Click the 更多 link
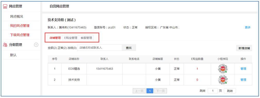Screen dimensions: 260x98 click(248, 28)
